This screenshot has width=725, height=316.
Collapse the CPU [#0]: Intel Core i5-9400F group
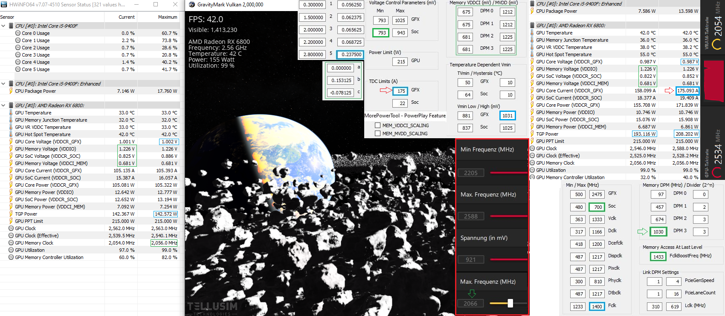pyautogui.click(x=3, y=26)
